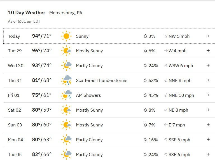
Task: Click the Sunny weather icon for Today
Action: (66, 36)
